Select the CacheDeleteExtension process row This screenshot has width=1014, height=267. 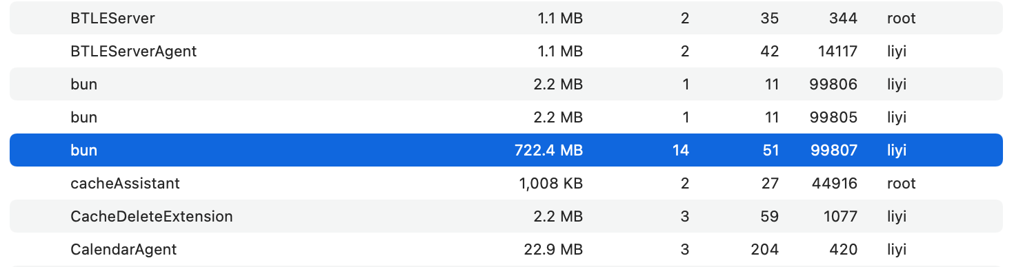click(x=506, y=216)
